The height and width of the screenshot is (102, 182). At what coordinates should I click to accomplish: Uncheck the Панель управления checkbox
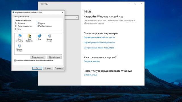38,26
